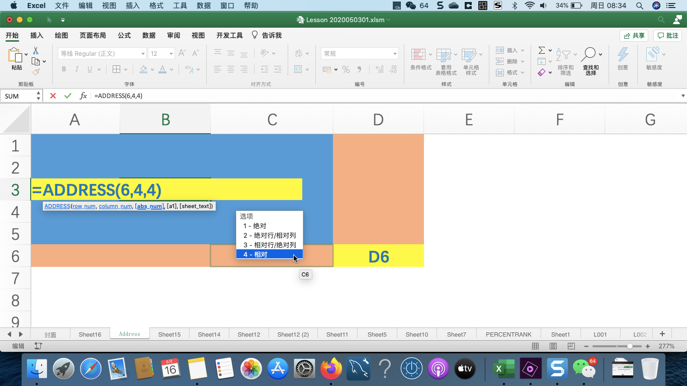Viewport: 687px width, 386px height.
Task: Switch to the 页面布局 ribbon tab
Action: coord(93,35)
